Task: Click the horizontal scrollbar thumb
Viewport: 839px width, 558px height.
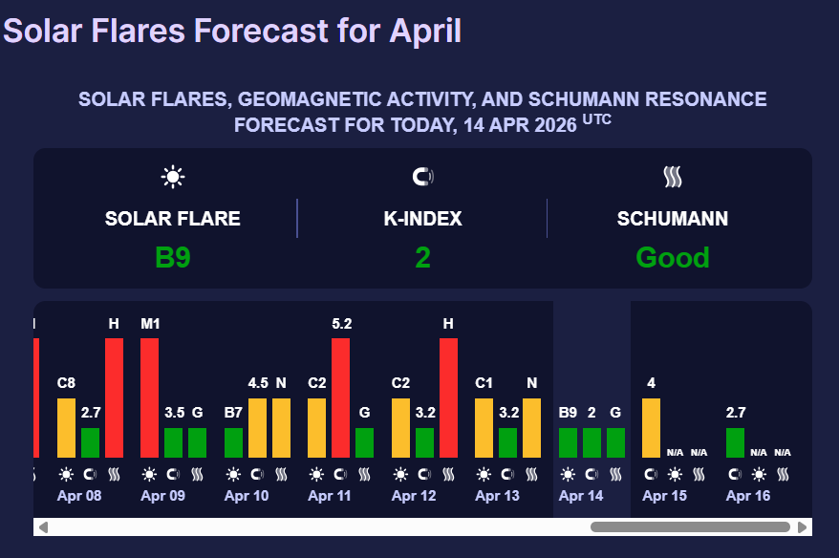Action: (x=690, y=526)
